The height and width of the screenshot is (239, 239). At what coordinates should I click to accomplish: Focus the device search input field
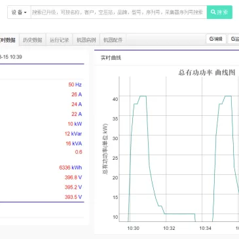click(119, 12)
